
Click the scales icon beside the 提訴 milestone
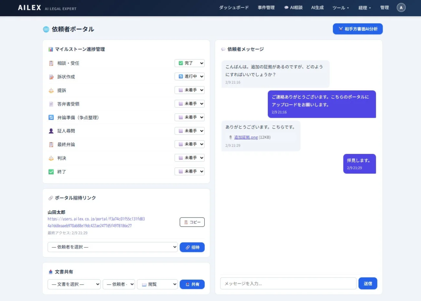pyautogui.click(x=51, y=90)
